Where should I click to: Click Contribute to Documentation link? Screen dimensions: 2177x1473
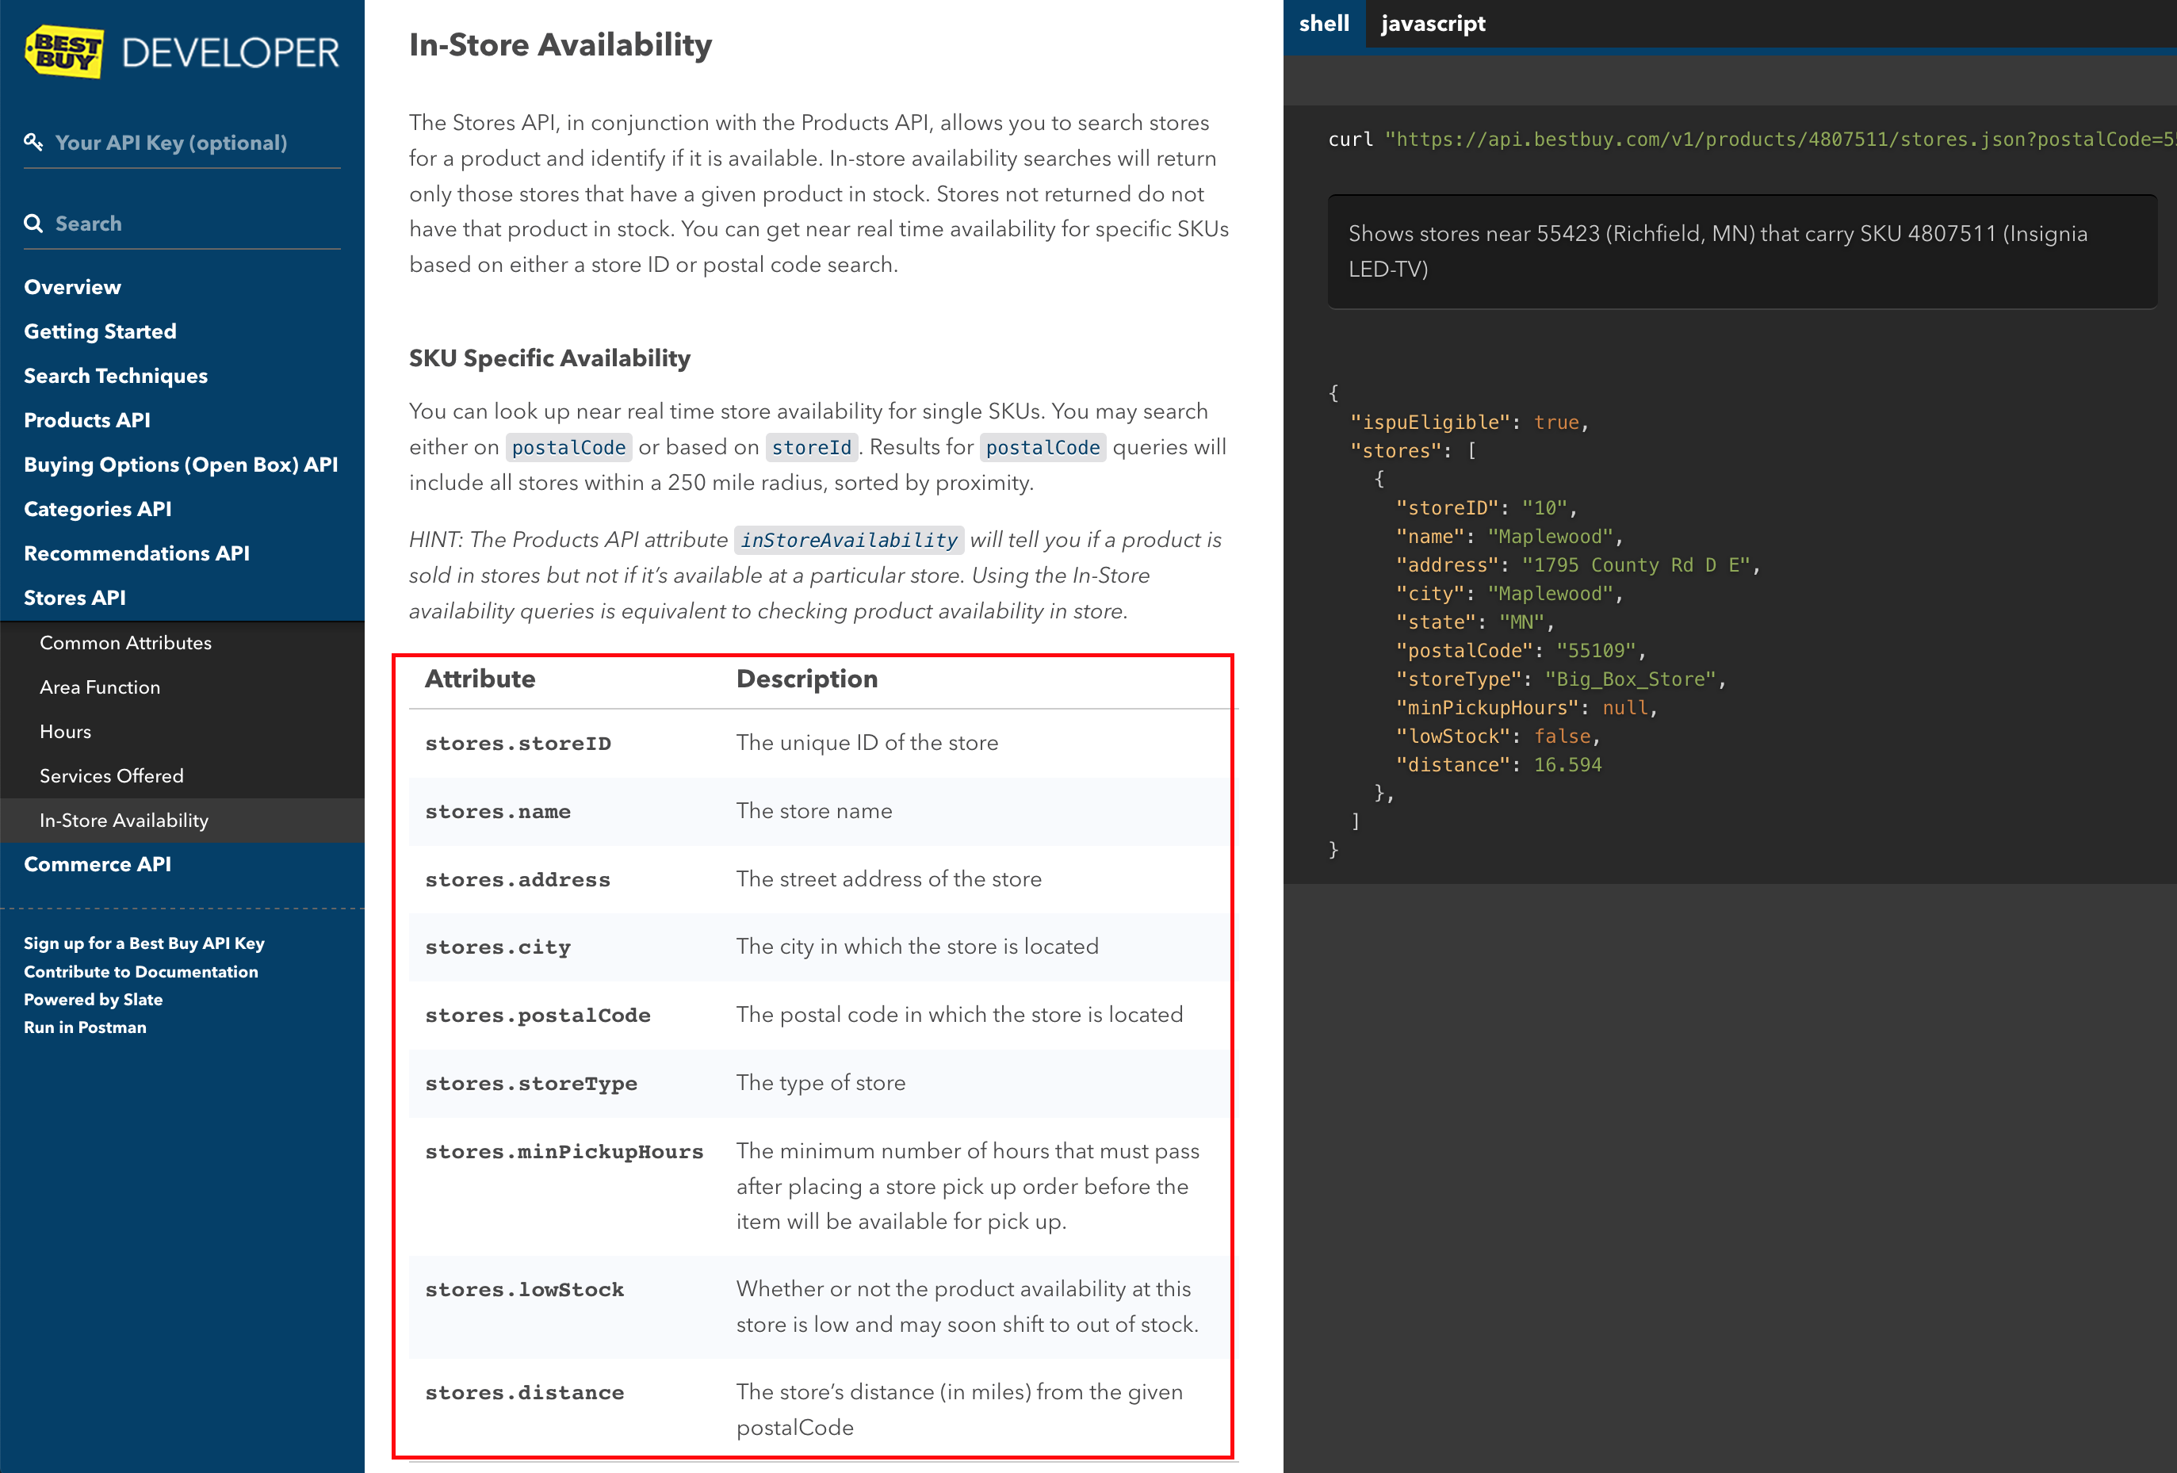point(140,972)
